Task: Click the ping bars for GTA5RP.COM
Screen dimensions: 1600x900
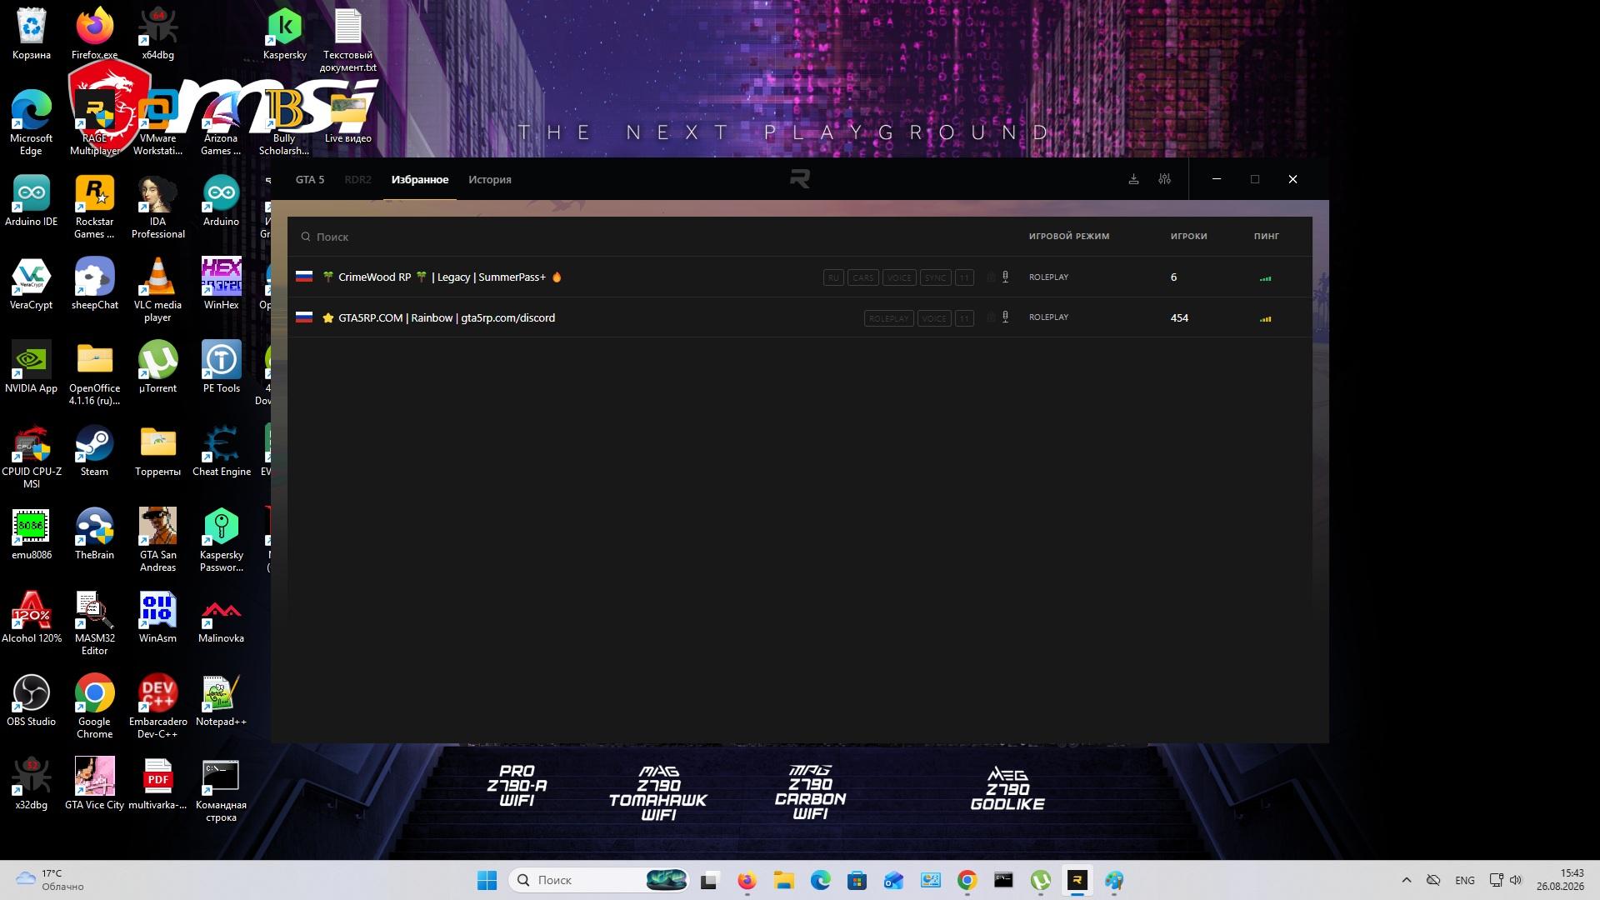Action: click(1266, 318)
